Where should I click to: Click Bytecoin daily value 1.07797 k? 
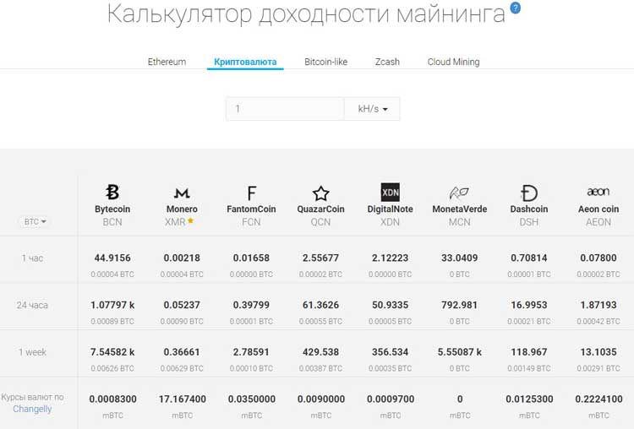coord(112,305)
